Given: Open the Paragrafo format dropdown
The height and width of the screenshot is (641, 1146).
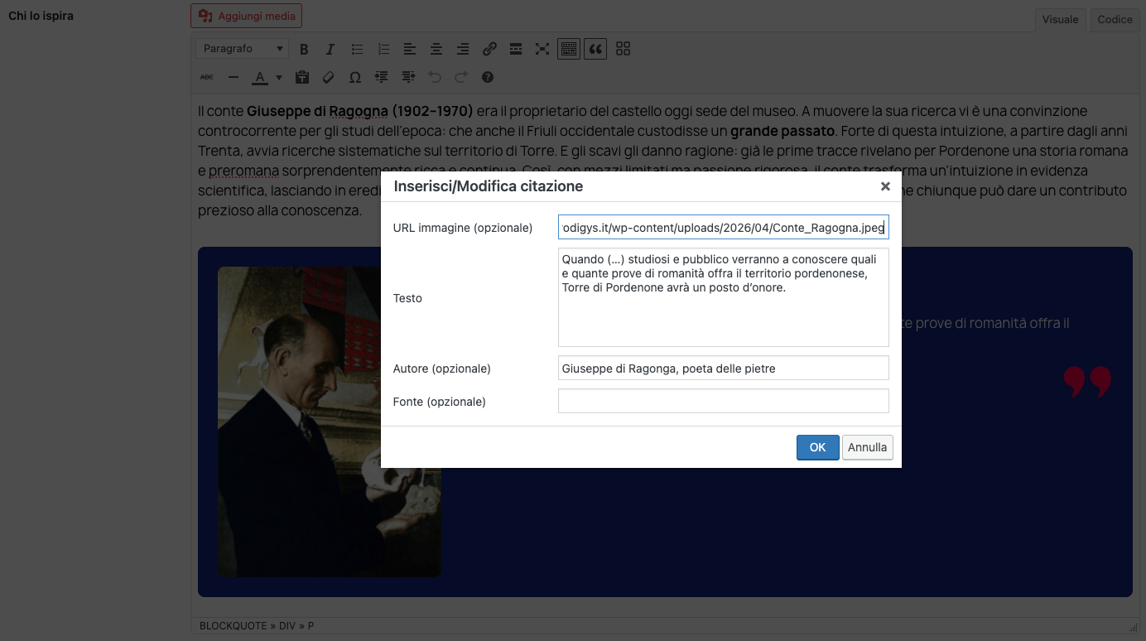Looking at the screenshot, I should click(x=243, y=49).
